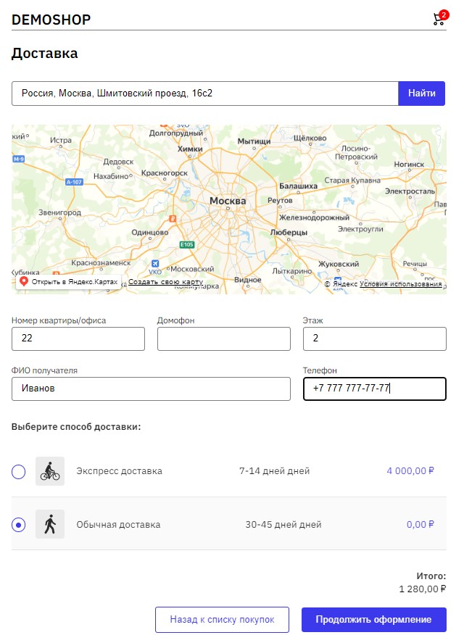Click the DEMOSHOP logo

[51, 20]
